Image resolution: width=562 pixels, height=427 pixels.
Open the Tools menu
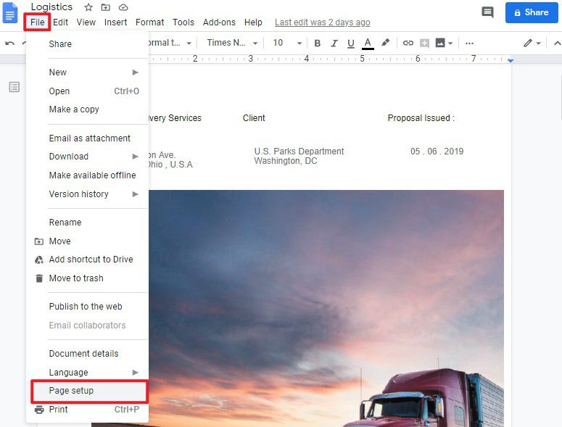[183, 22]
